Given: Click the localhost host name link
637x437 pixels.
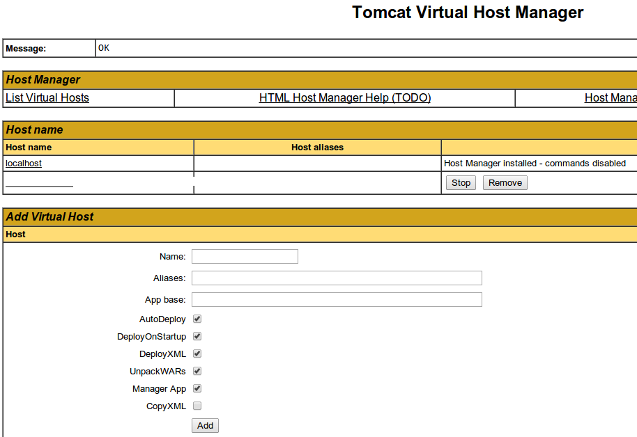Looking at the screenshot, I should (24, 163).
